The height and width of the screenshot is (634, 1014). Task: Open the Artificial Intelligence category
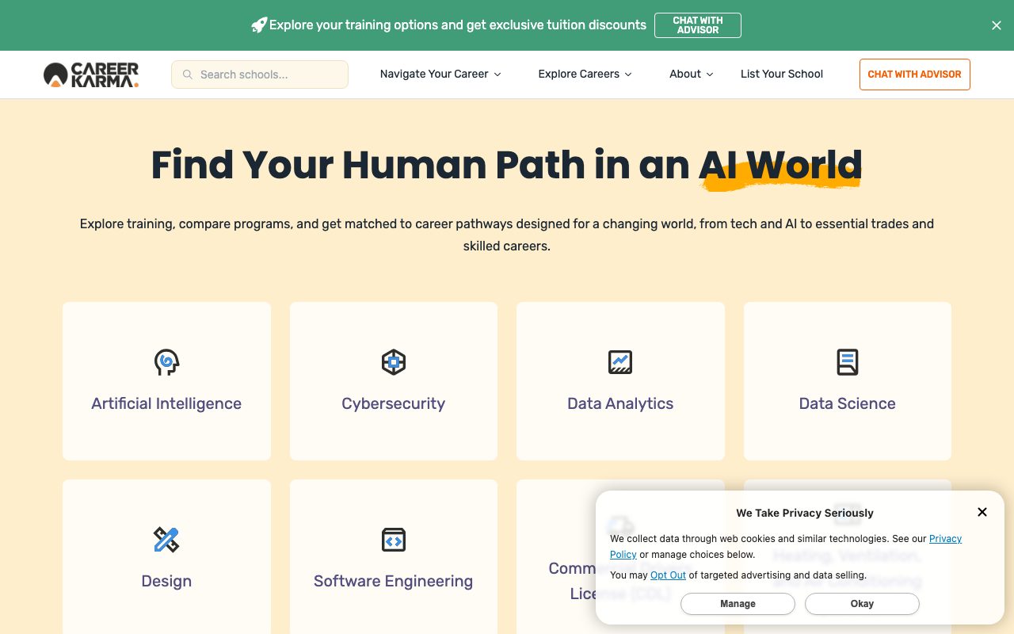tap(166, 381)
